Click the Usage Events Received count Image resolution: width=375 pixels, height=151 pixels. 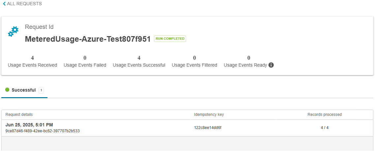click(x=32, y=58)
